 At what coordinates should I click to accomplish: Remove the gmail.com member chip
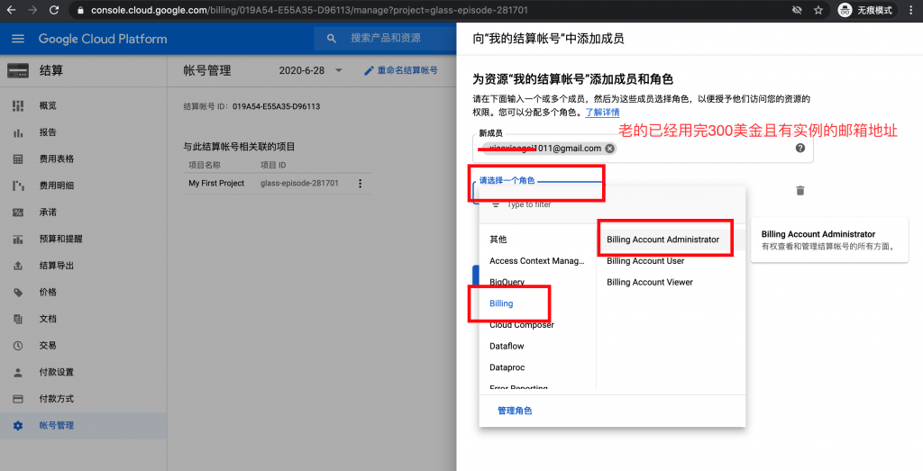[610, 149]
